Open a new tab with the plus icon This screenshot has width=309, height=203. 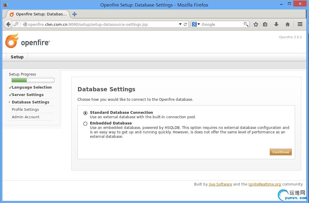coord(75,14)
